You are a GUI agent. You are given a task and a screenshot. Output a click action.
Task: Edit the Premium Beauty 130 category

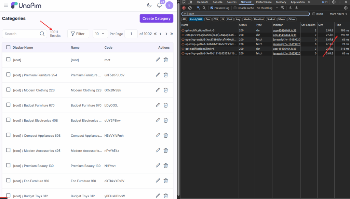(158, 165)
